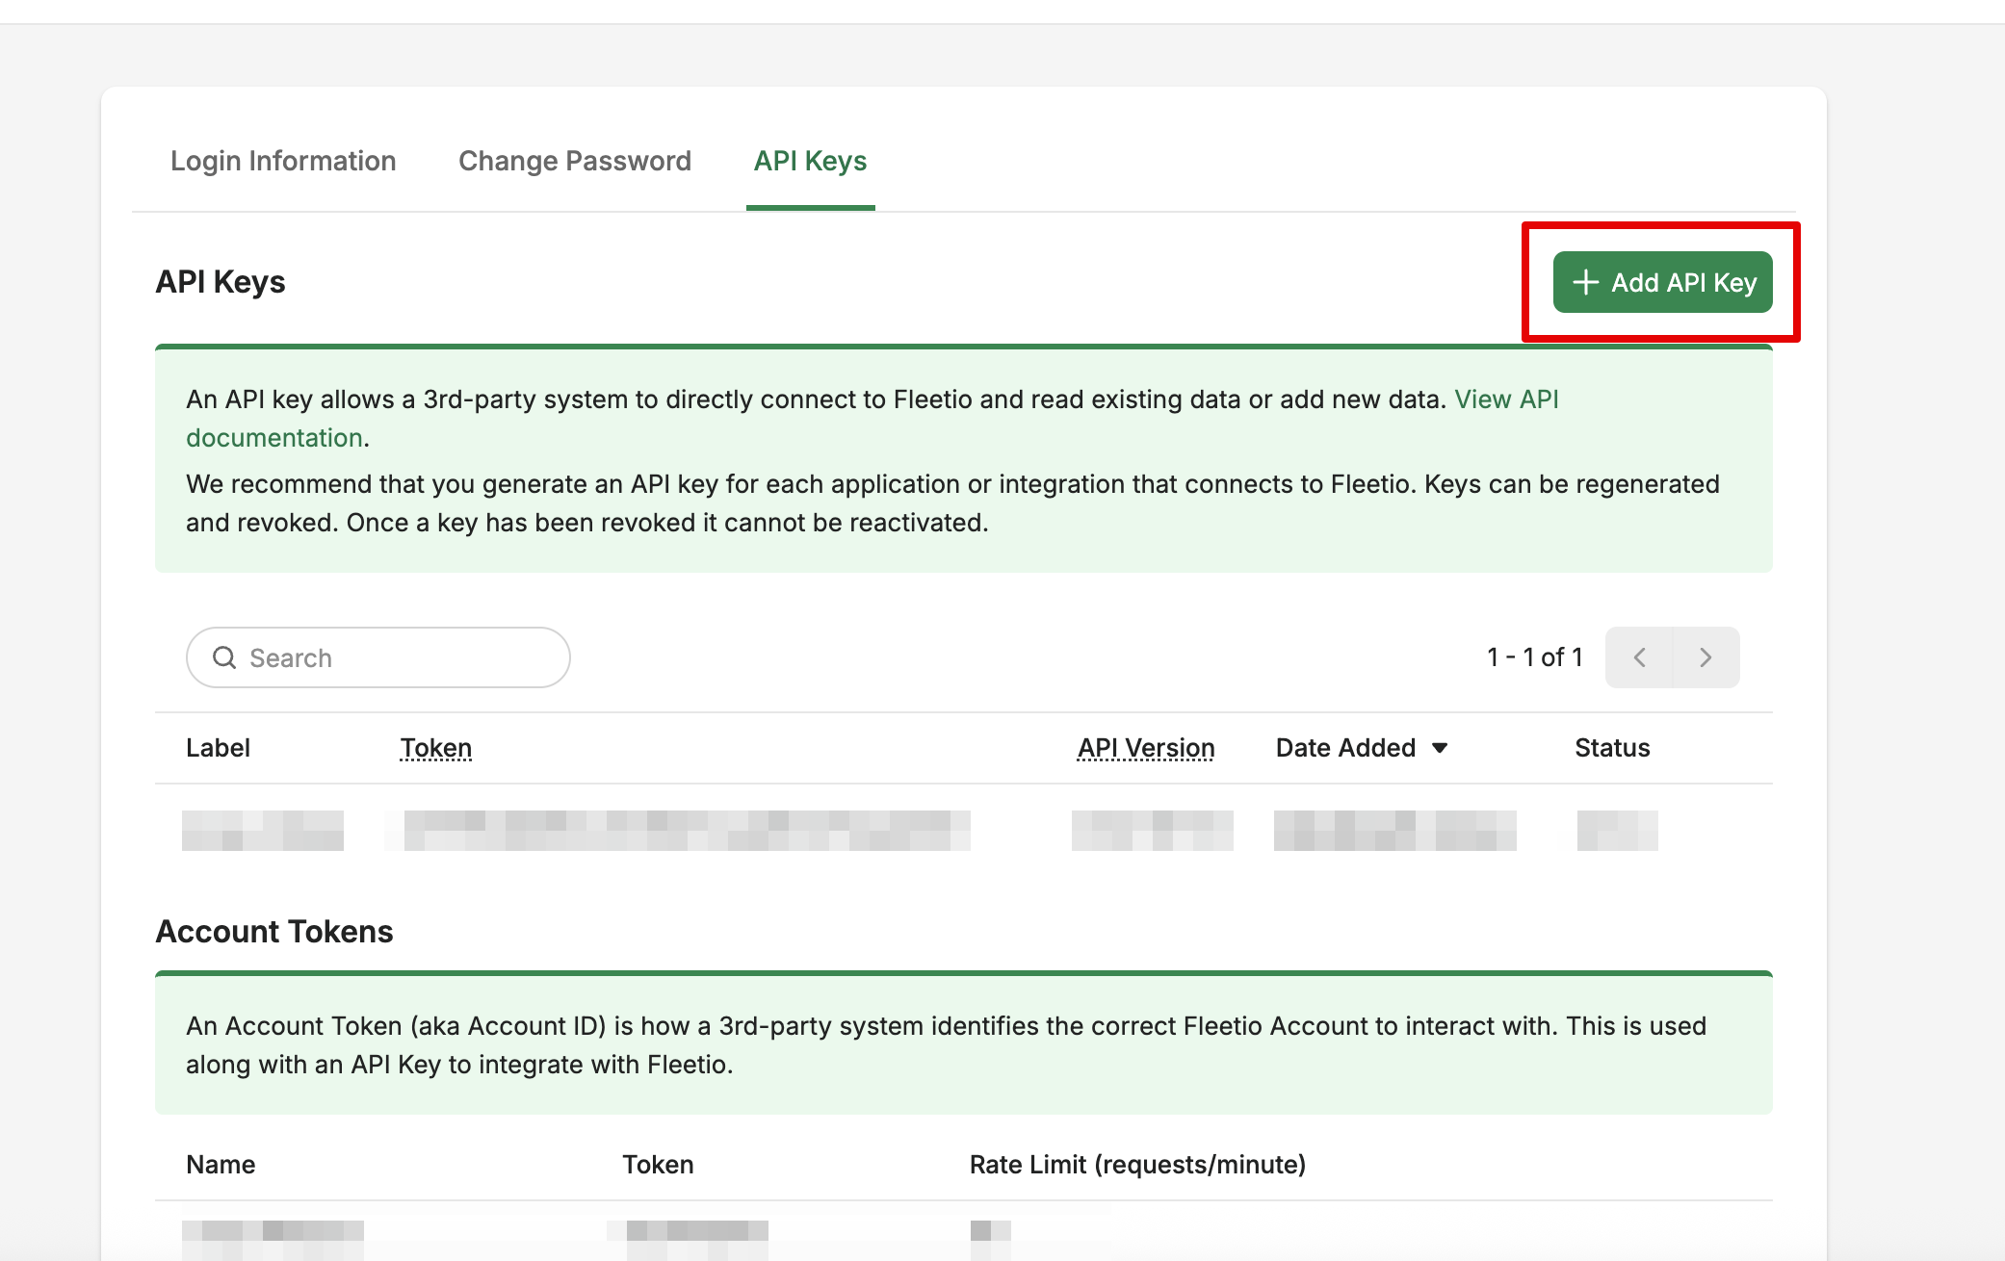Switch to the Change Password tab
2005x1261 pixels.
[575, 161]
